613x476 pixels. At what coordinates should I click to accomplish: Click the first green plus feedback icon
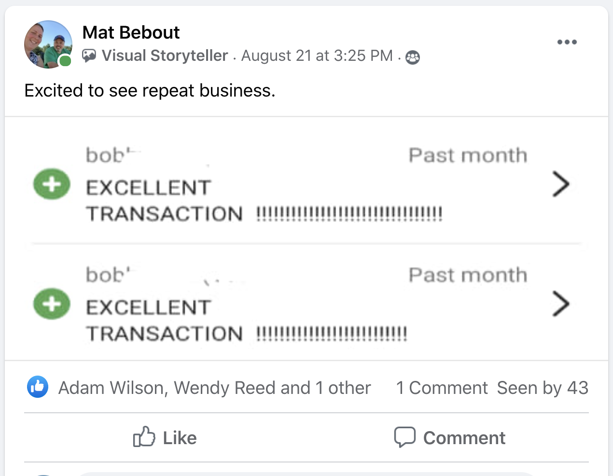[x=52, y=184]
